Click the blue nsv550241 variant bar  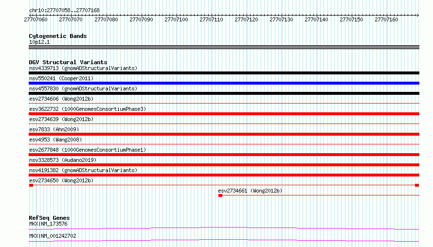click(224, 83)
